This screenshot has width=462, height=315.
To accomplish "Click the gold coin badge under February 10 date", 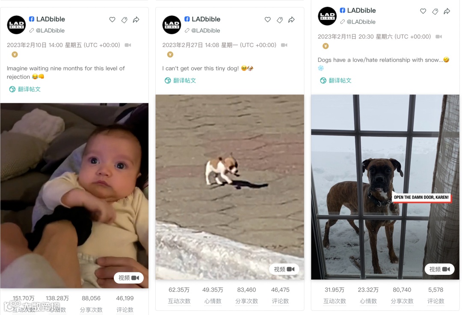I will [x=15, y=54].
